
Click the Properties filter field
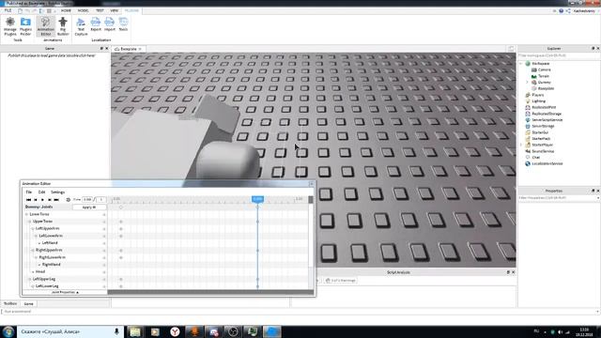559,198
